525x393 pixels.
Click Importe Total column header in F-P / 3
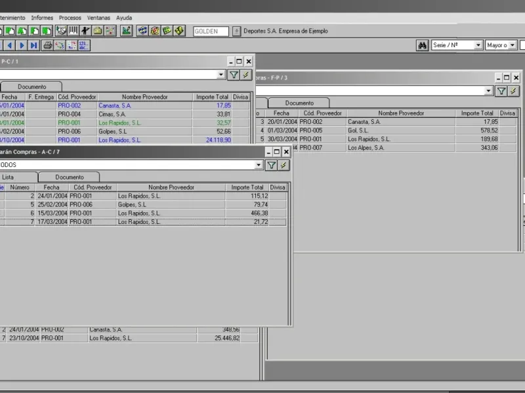(476, 113)
